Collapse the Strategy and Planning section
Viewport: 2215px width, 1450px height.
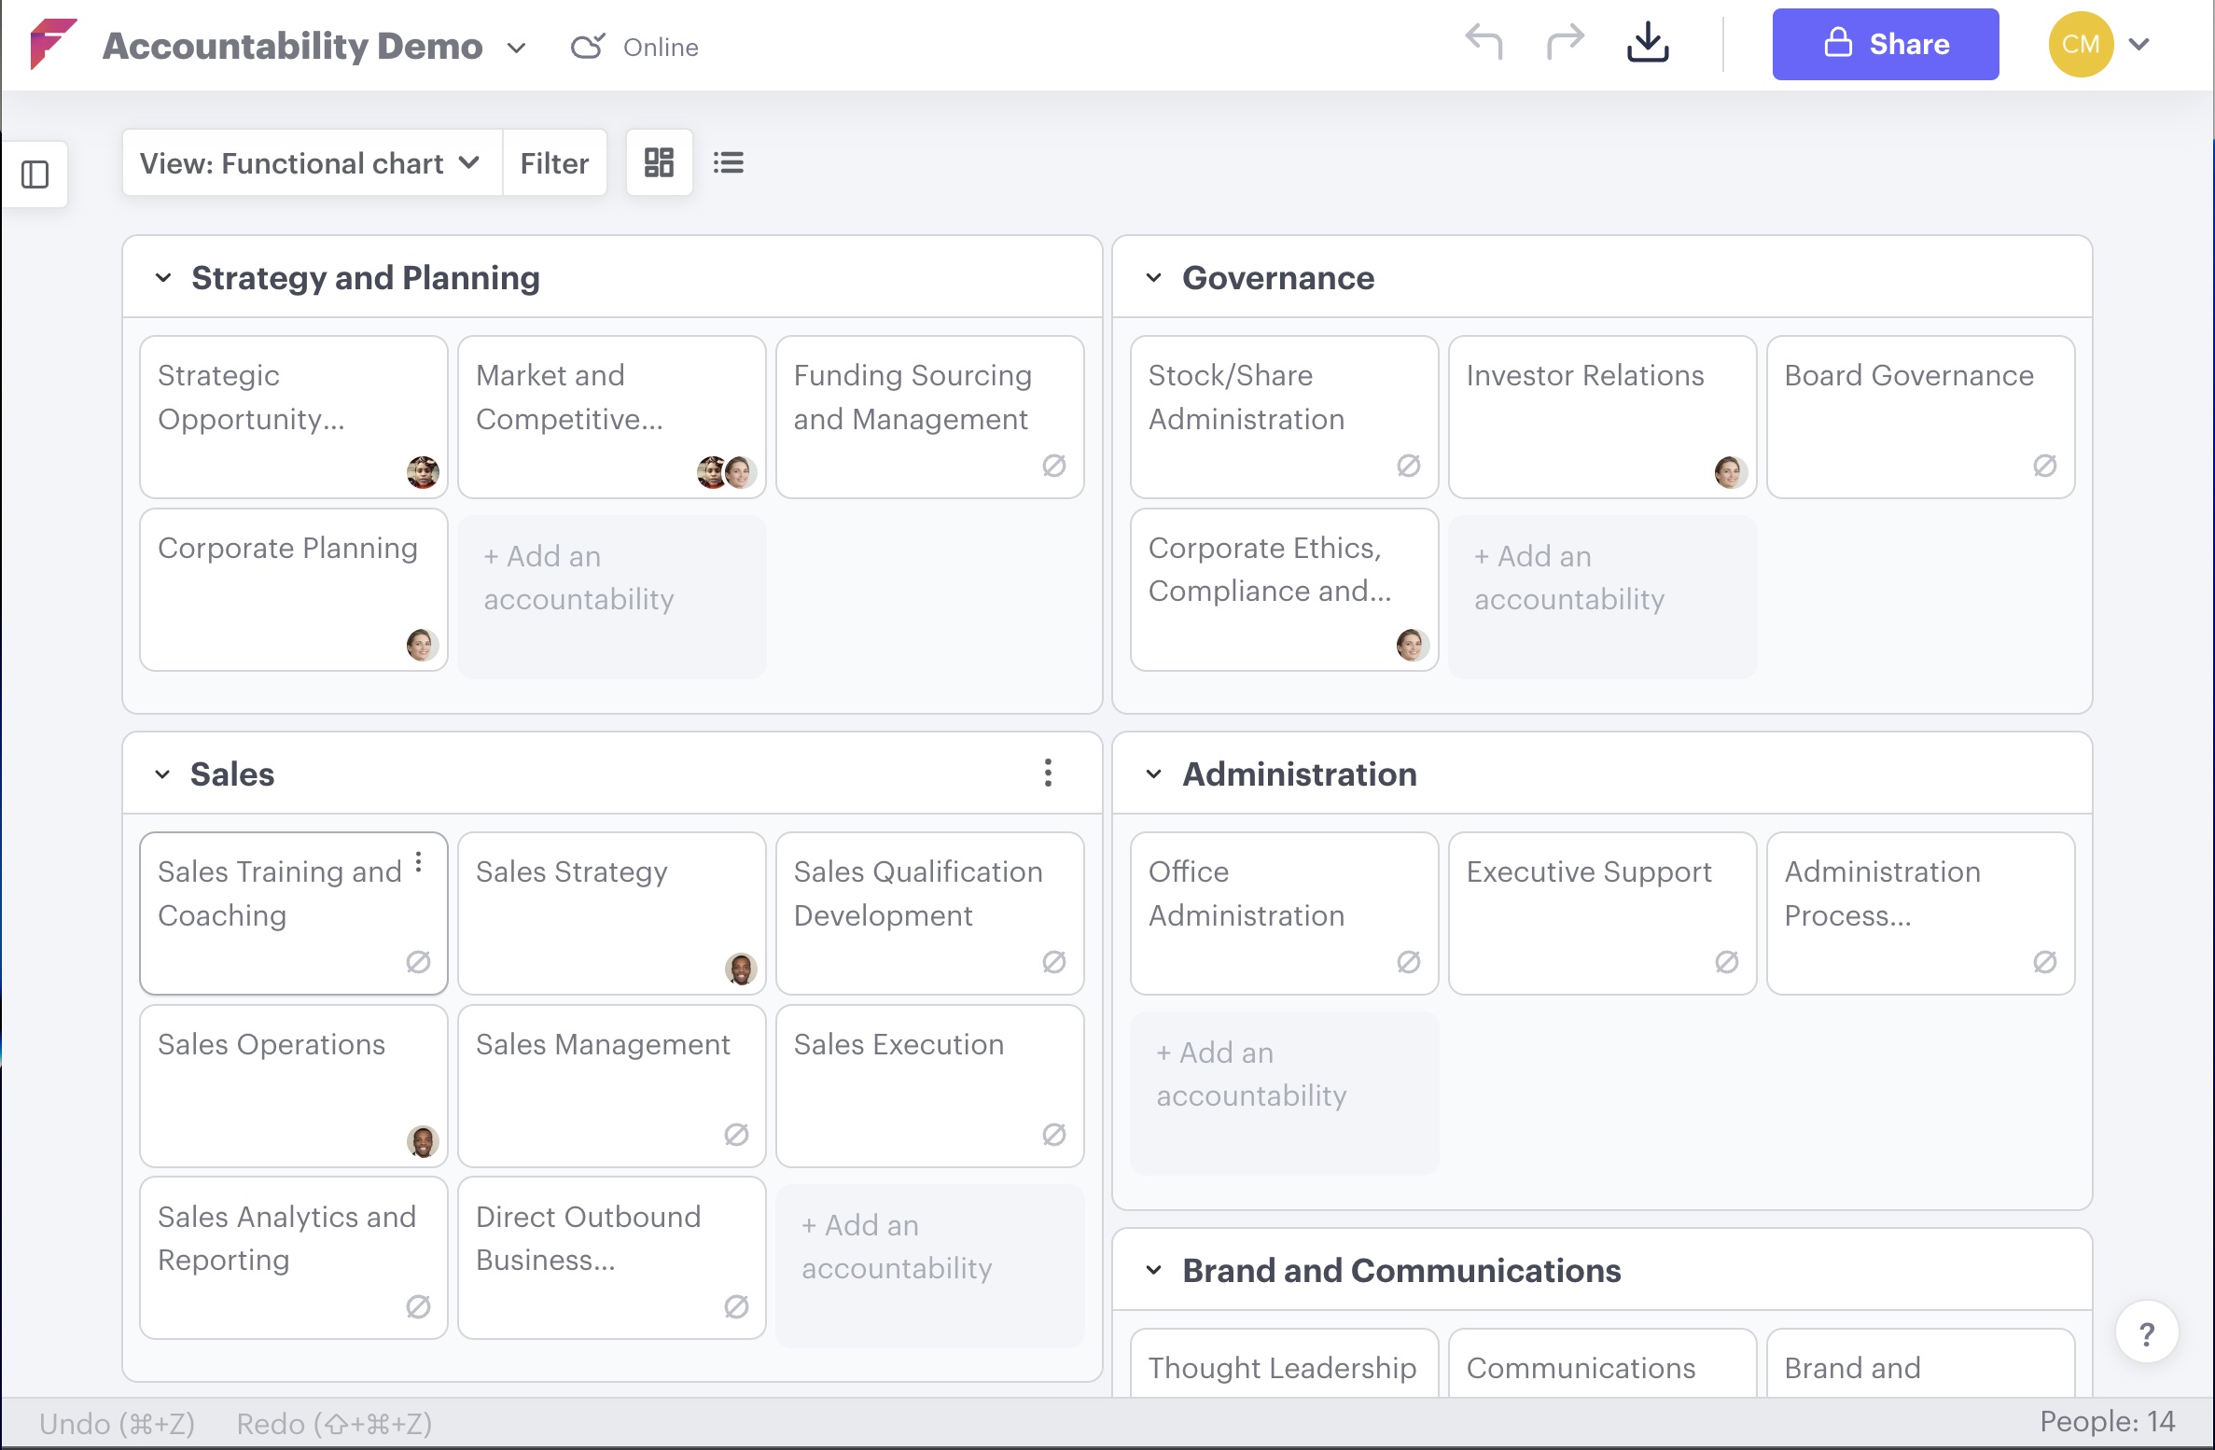click(x=163, y=278)
